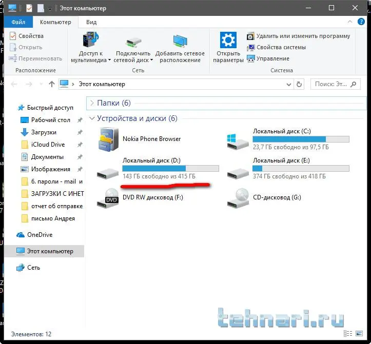Open Рабочий стол in sidebar
The image size is (371, 344).
coord(51,120)
